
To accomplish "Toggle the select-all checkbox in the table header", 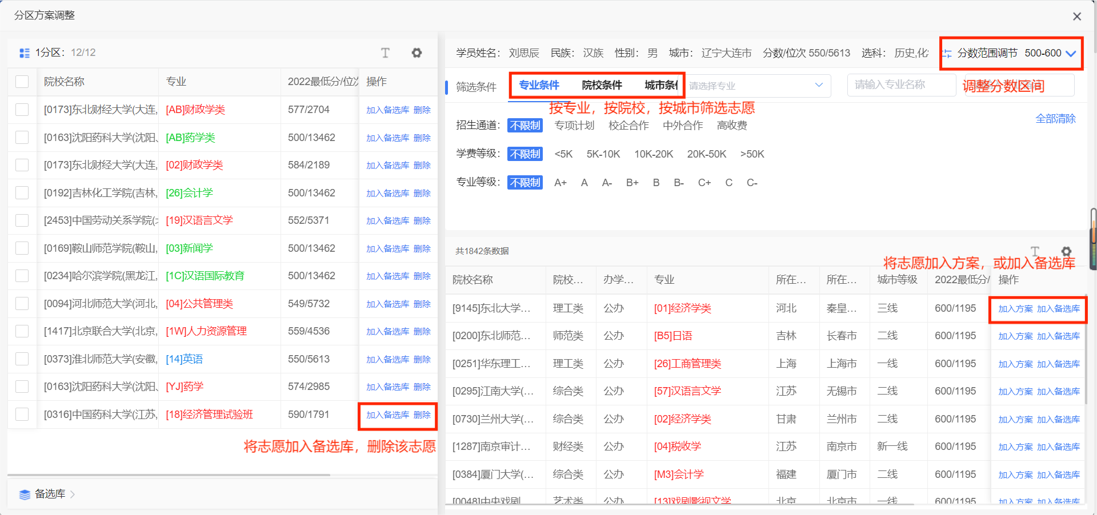I will click(22, 82).
